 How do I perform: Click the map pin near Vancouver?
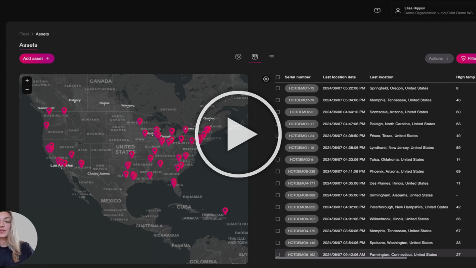tap(49, 111)
